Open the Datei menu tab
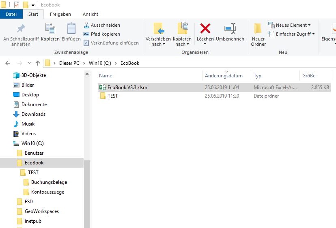This screenshot has height=228, width=336. [x=11, y=14]
